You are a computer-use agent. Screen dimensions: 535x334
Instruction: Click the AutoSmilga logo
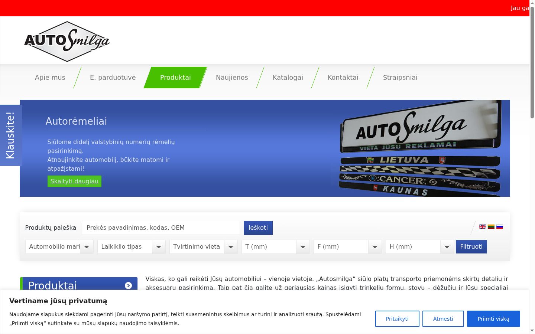point(67,41)
